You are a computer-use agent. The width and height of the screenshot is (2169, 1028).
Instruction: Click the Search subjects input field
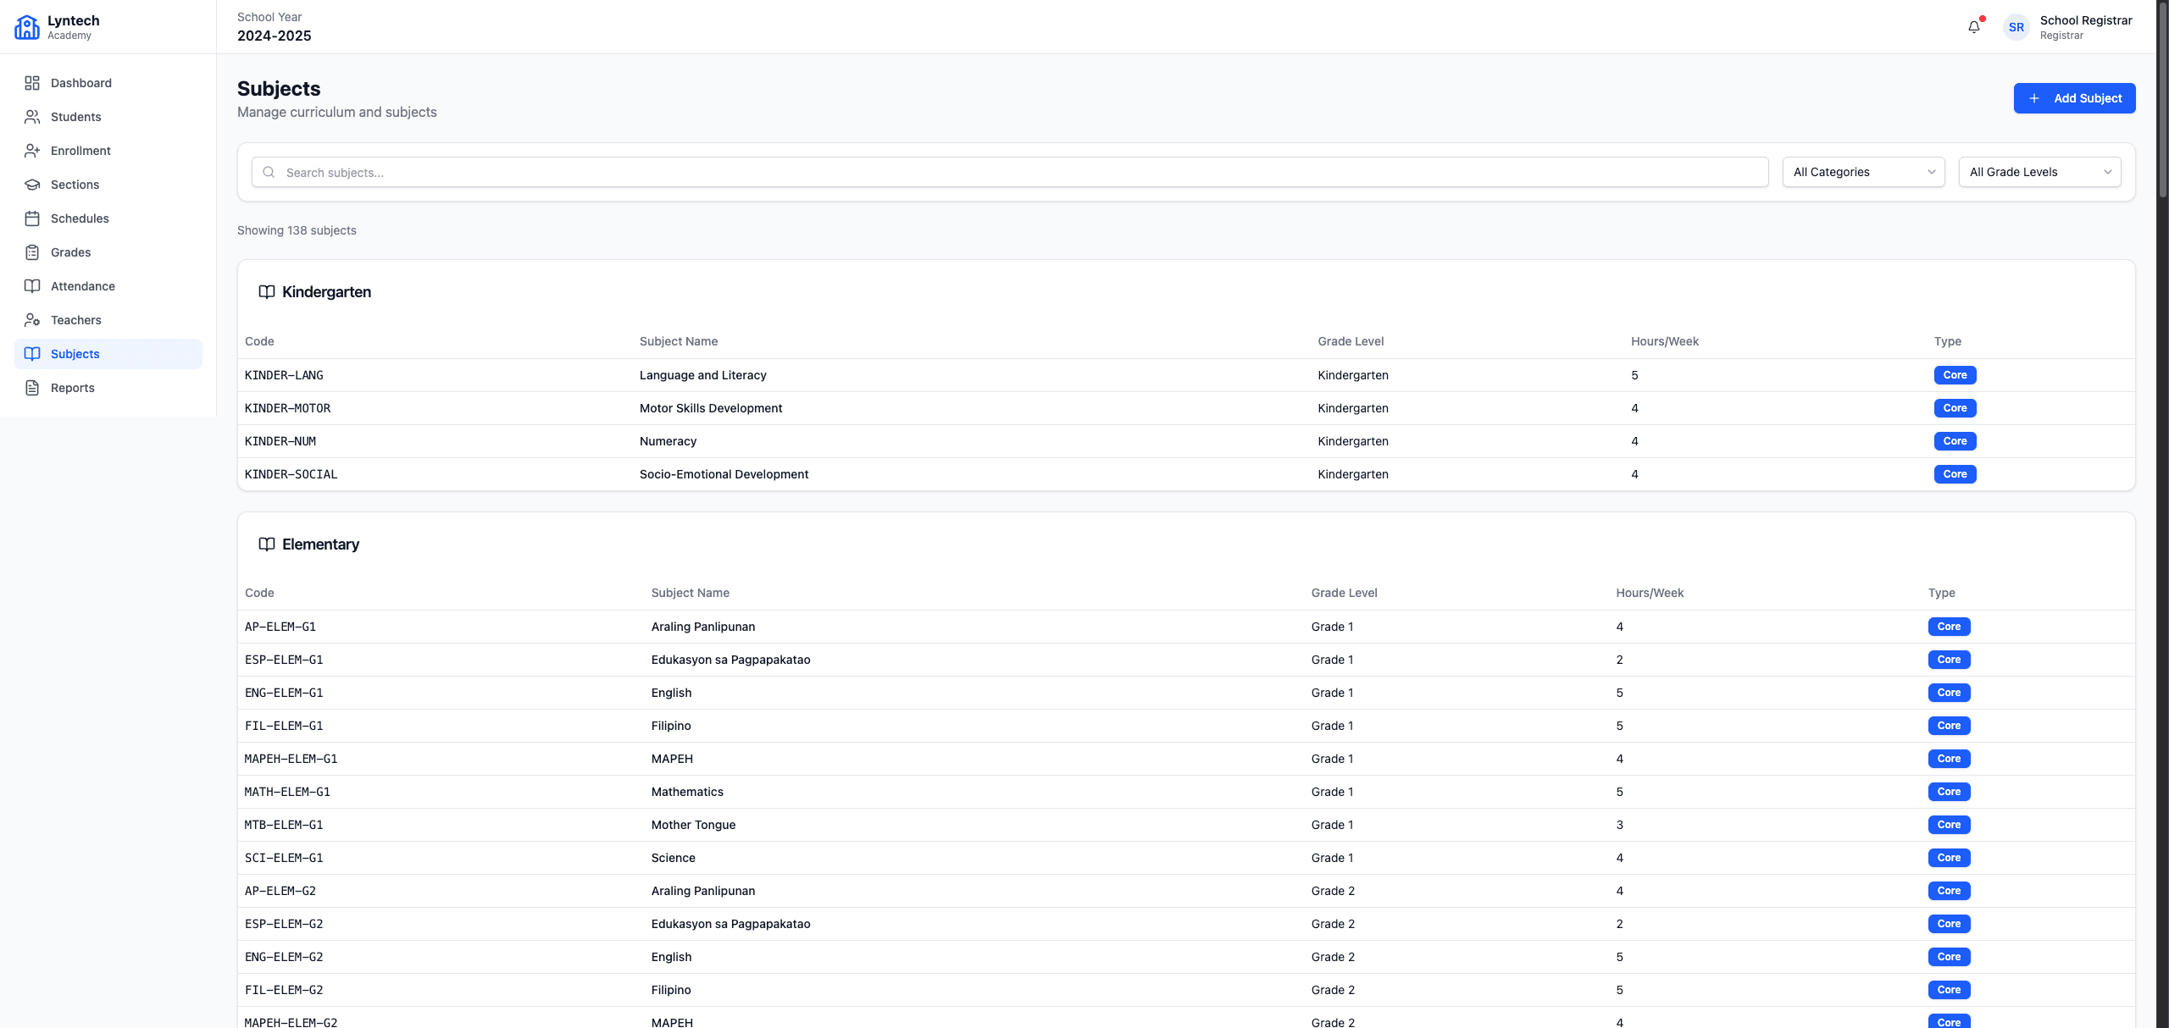pos(1010,172)
